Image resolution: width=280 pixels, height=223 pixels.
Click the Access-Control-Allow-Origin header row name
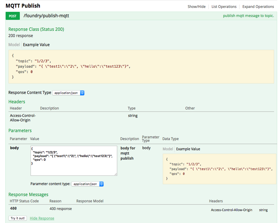23,118
